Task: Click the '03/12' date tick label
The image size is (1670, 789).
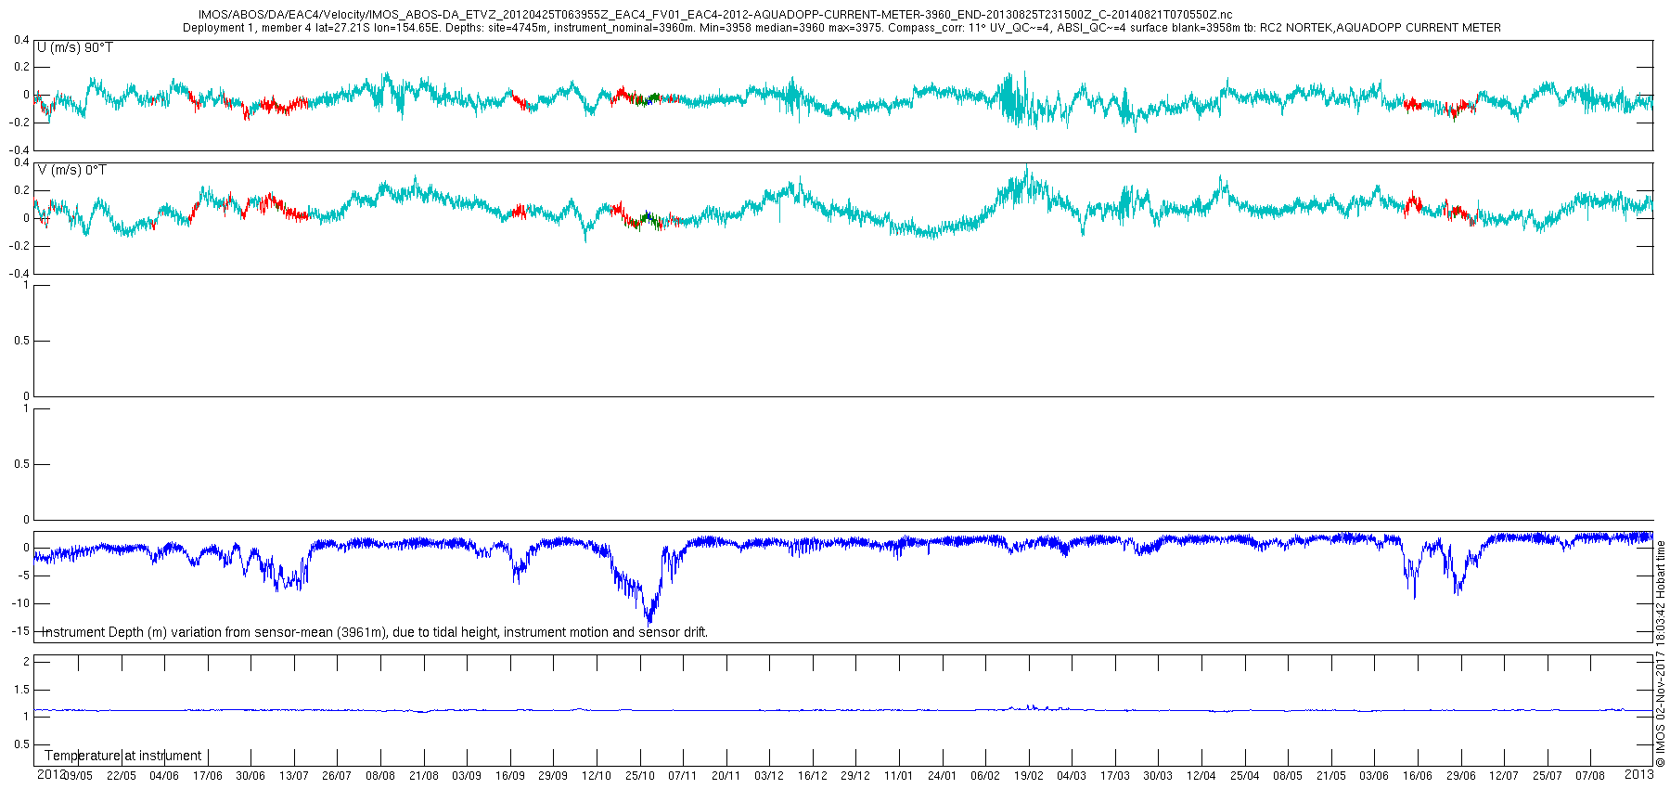Action: click(769, 776)
